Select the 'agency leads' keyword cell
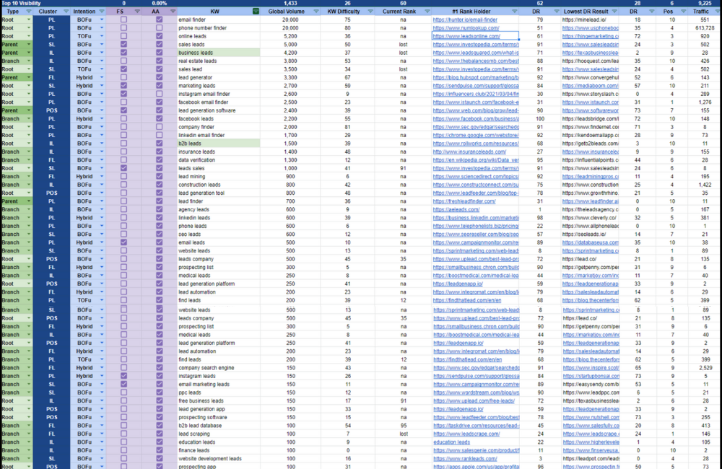The width and height of the screenshot is (722, 469). click(218, 209)
